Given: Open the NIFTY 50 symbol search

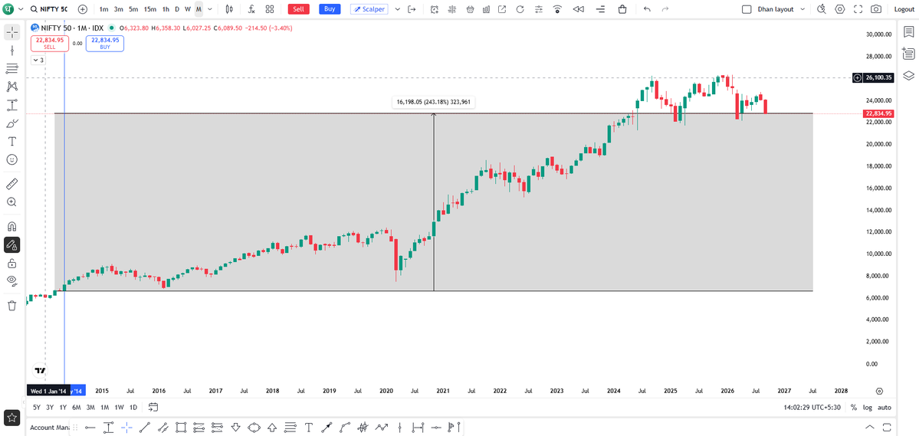Looking at the screenshot, I should [x=49, y=9].
